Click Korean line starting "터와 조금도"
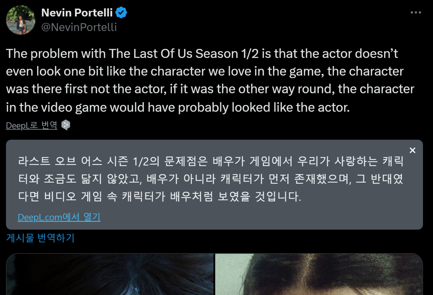Image resolution: width=433 pixels, height=295 pixels. click(x=210, y=179)
